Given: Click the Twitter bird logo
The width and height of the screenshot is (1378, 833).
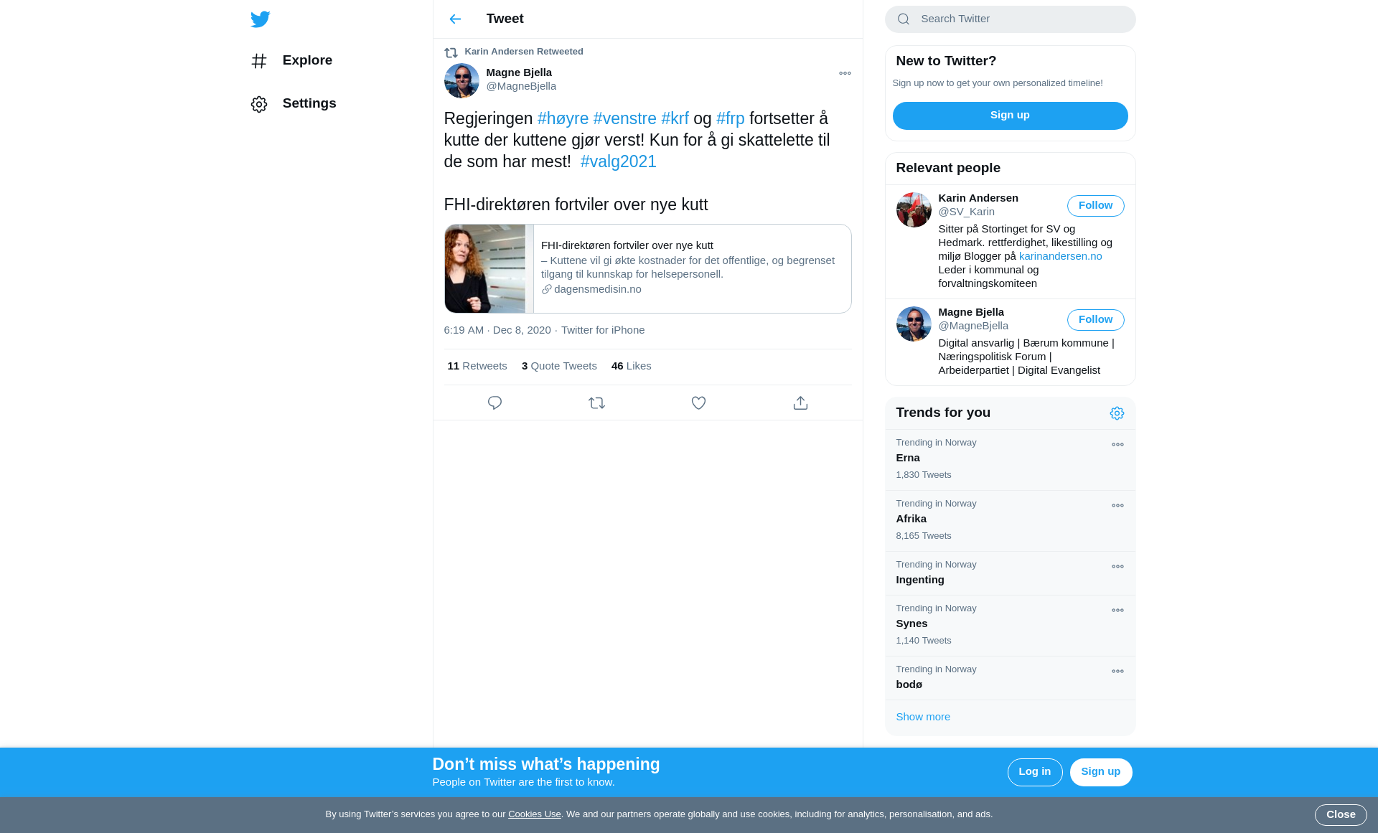Looking at the screenshot, I should [x=260, y=19].
